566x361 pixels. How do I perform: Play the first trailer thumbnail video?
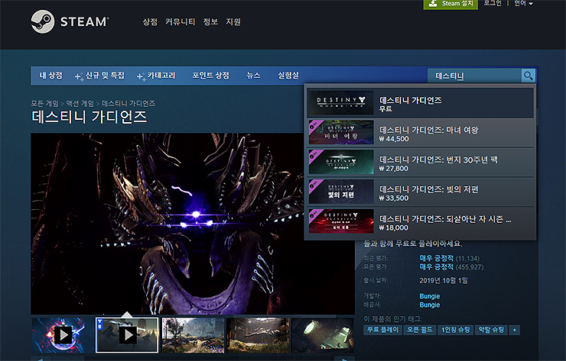coord(63,335)
